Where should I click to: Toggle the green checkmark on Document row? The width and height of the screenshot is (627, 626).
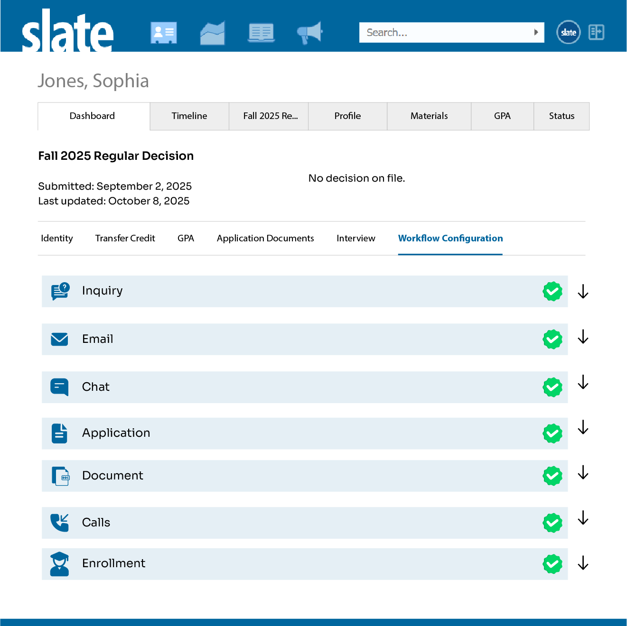coord(552,476)
